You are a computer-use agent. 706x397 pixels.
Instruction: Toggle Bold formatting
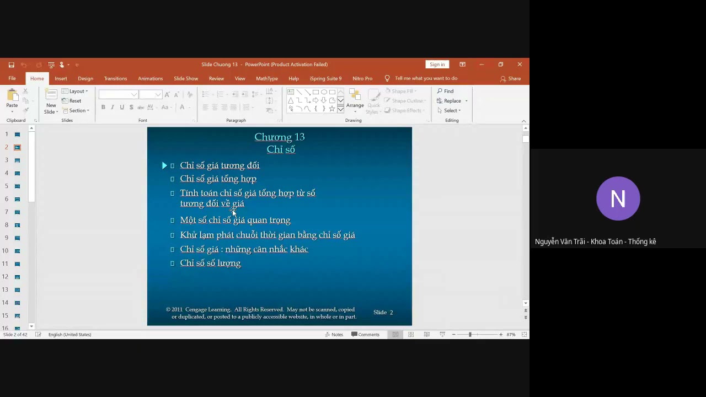(103, 107)
